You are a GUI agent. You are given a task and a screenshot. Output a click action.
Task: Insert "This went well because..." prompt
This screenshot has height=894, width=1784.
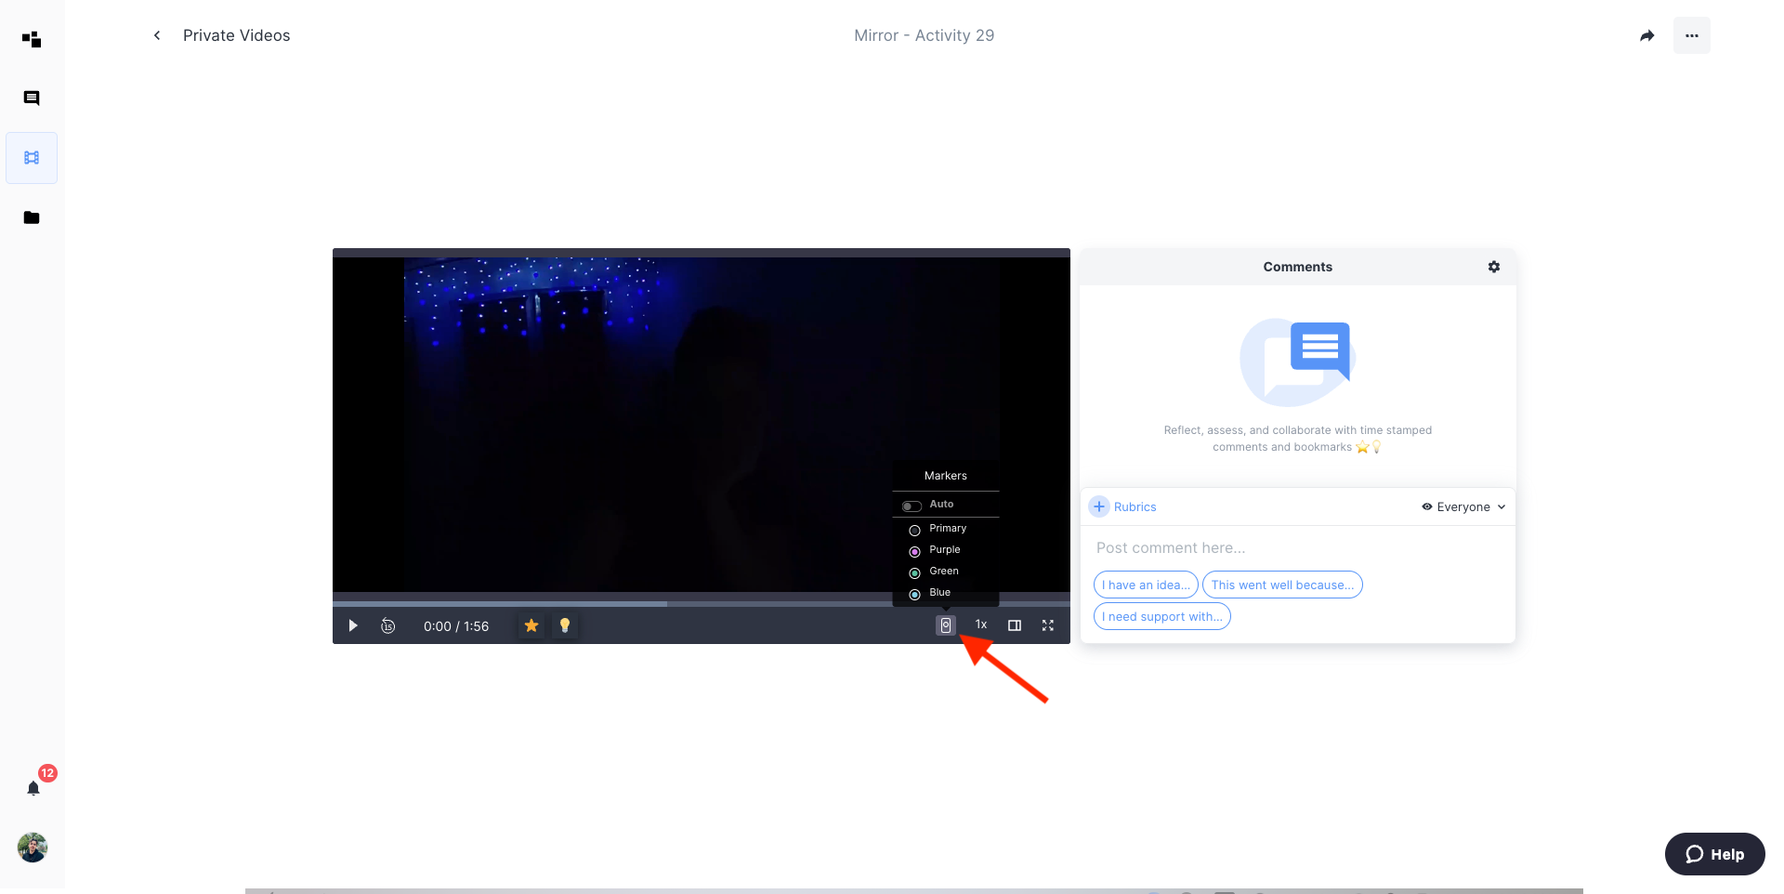[x=1281, y=585]
